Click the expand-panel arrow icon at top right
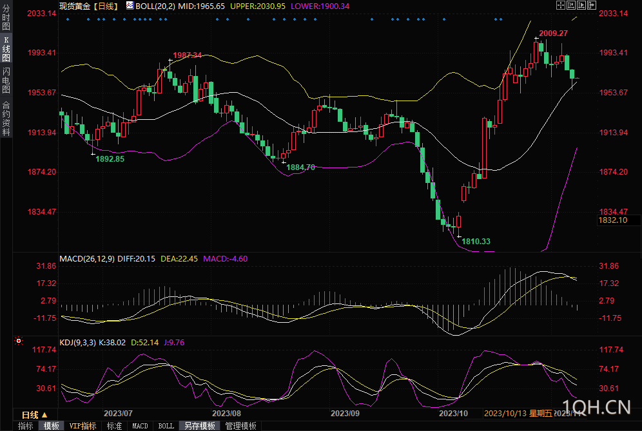Image resolution: width=642 pixels, height=431 pixels. (592, 5)
